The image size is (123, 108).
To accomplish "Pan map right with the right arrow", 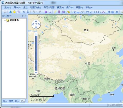I will pyautogui.click(x=39, y=24).
